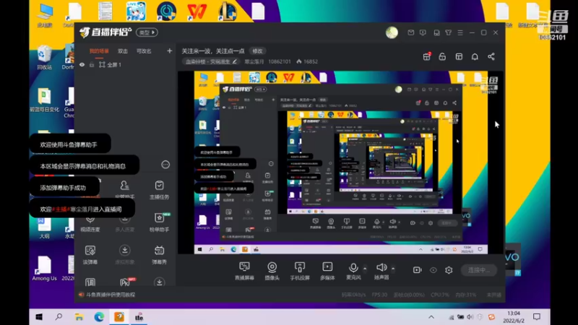Open the gift box icon with red badge
The height and width of the screenshot is (325, 578).
click(427, 56)
